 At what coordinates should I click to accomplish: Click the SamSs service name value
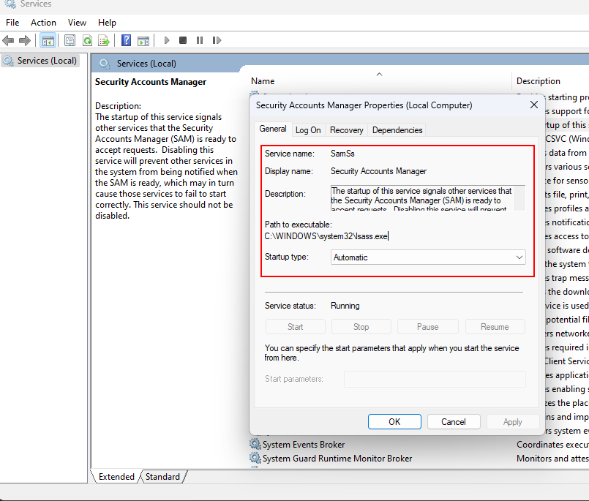pos(342,154)
